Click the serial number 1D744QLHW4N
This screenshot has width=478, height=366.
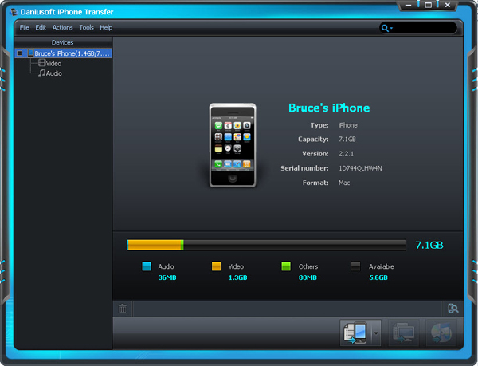[360, 168]
